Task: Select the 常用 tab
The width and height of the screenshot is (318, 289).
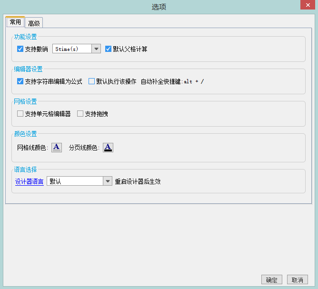Action: (15, 22)
